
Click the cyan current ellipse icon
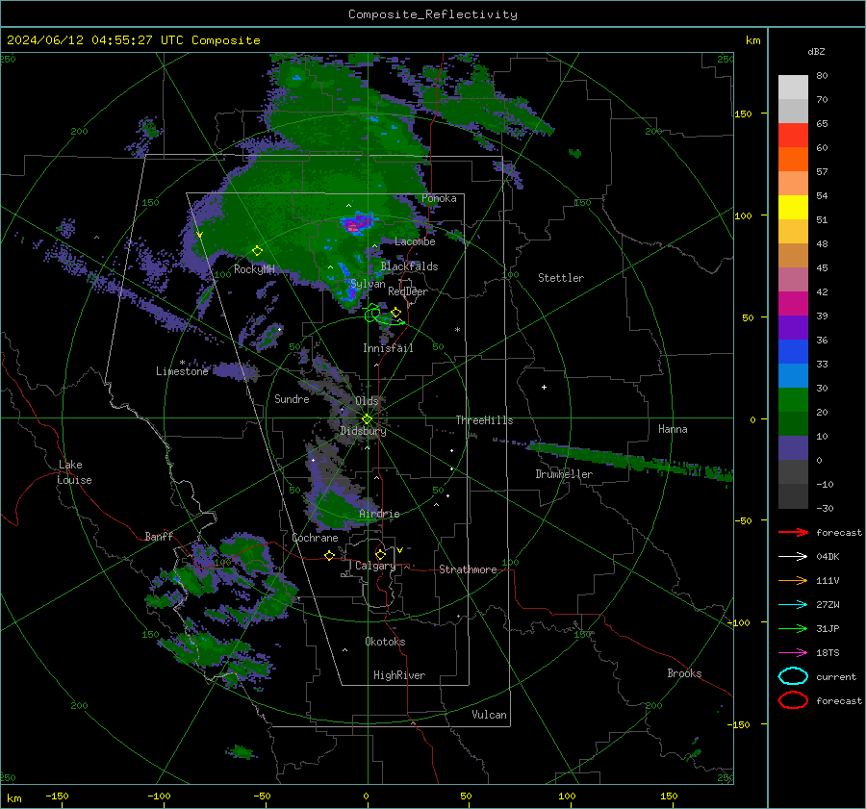coord(793,676)
